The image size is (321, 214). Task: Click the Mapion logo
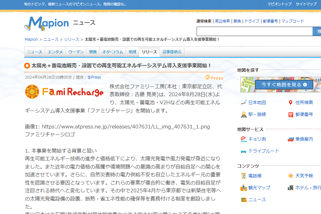coord(46,23)
